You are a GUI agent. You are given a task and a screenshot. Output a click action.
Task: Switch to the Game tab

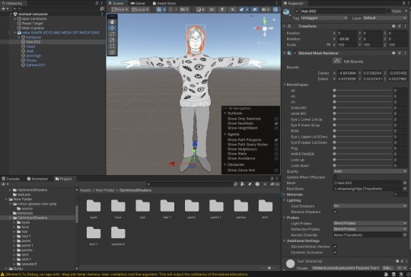(138, 3)
